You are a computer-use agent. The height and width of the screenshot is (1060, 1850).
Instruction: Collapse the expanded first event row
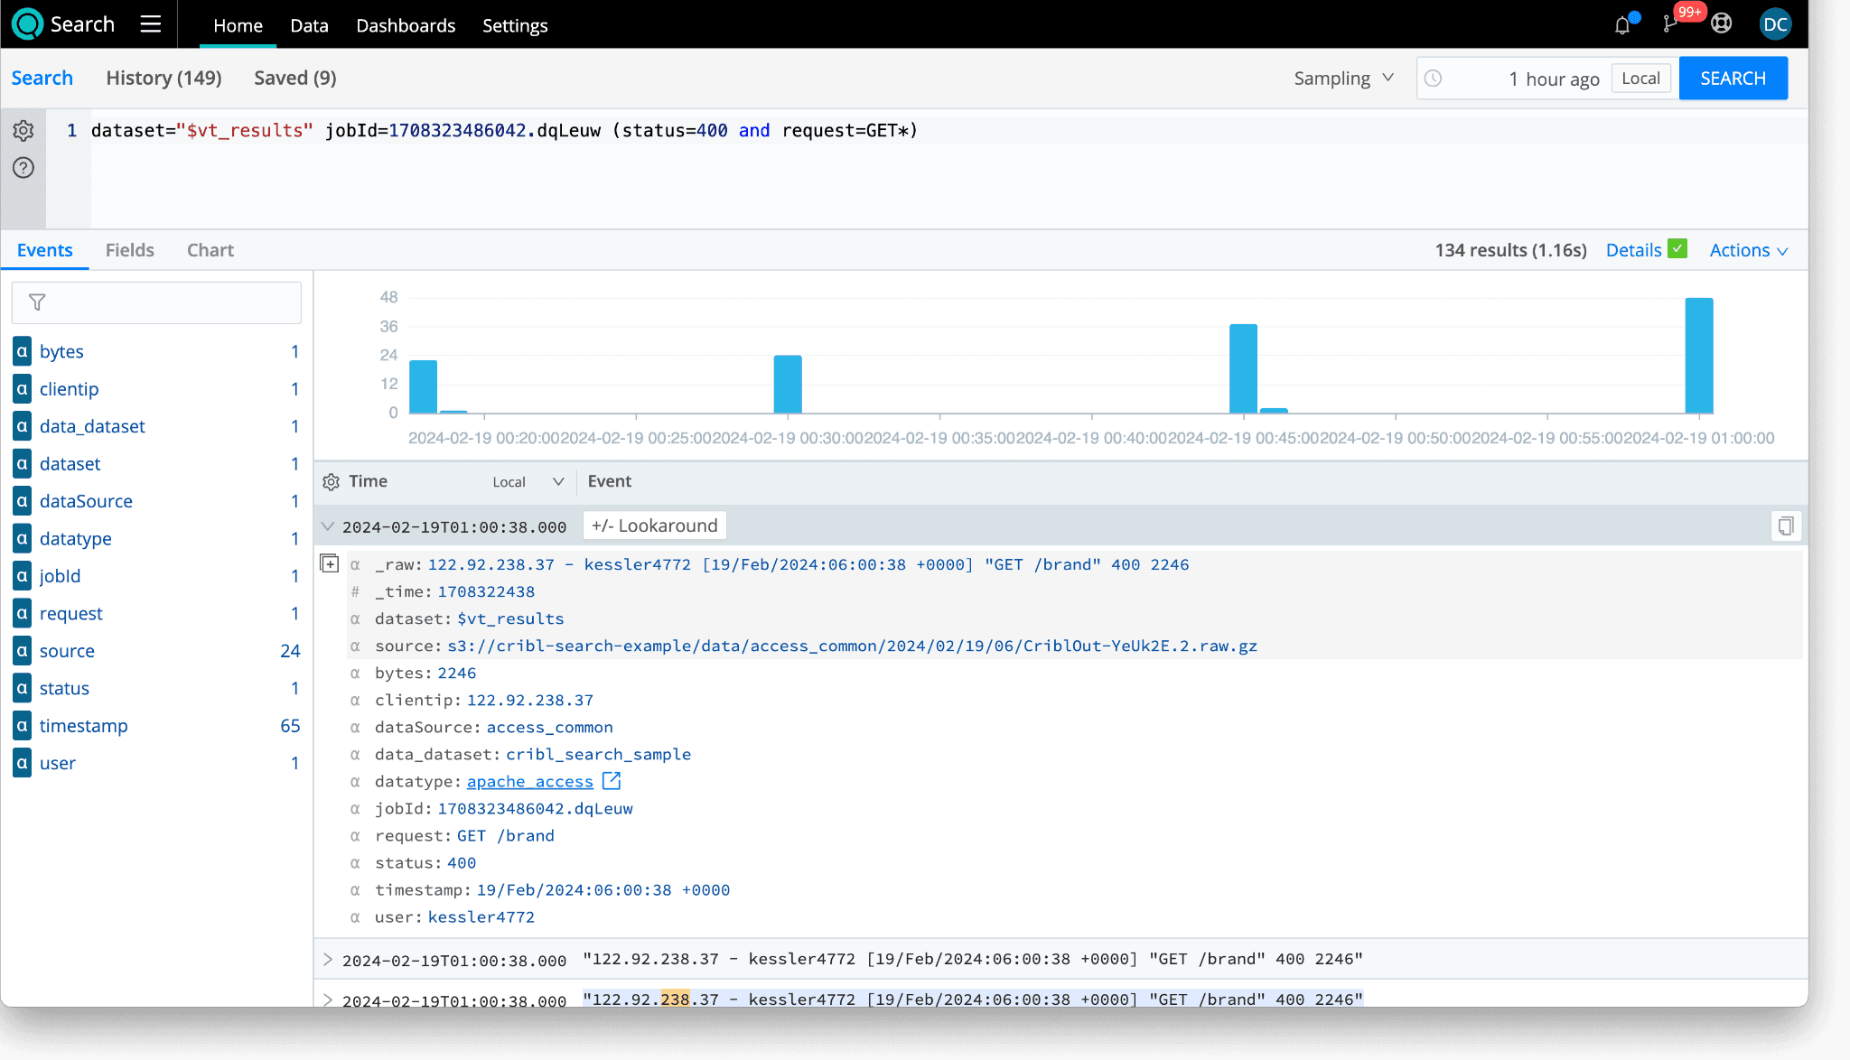(x=328, y=526)
